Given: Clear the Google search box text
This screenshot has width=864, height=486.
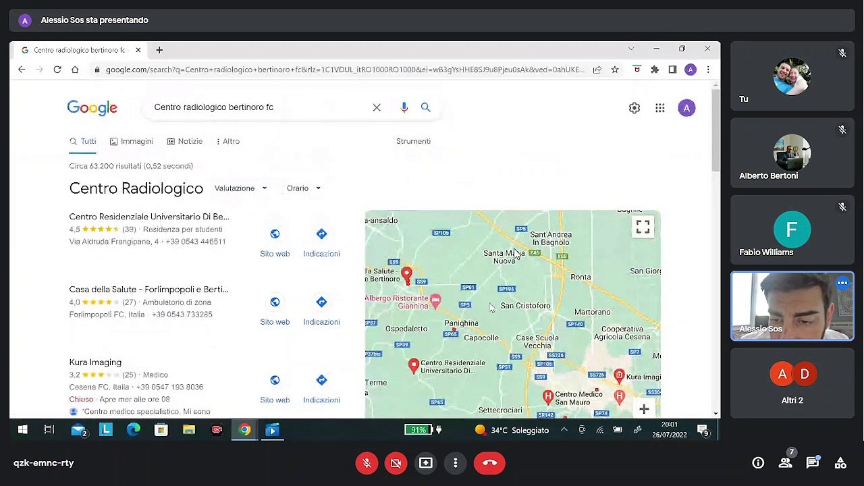Looking at the screenshot, I should pos(377,107).
